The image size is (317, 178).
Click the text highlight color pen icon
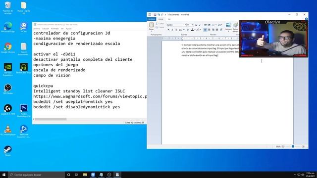click(198, 30)
